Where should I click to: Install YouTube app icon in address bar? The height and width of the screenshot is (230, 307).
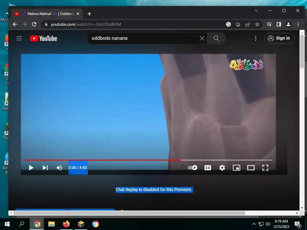[x=238, y=24]
